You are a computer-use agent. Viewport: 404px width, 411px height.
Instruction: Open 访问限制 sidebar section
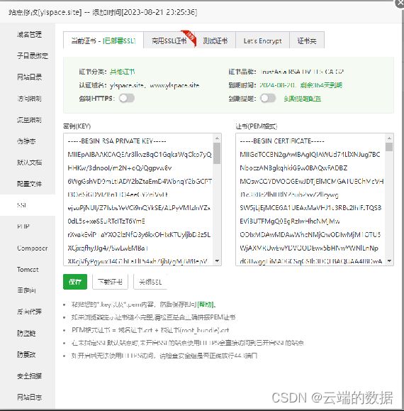coord(29,99)
